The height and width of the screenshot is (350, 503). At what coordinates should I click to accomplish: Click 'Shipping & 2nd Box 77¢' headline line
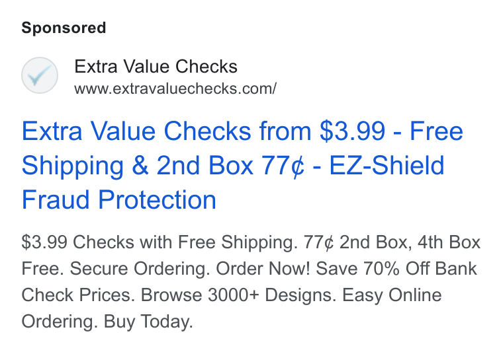pos(163,166)
